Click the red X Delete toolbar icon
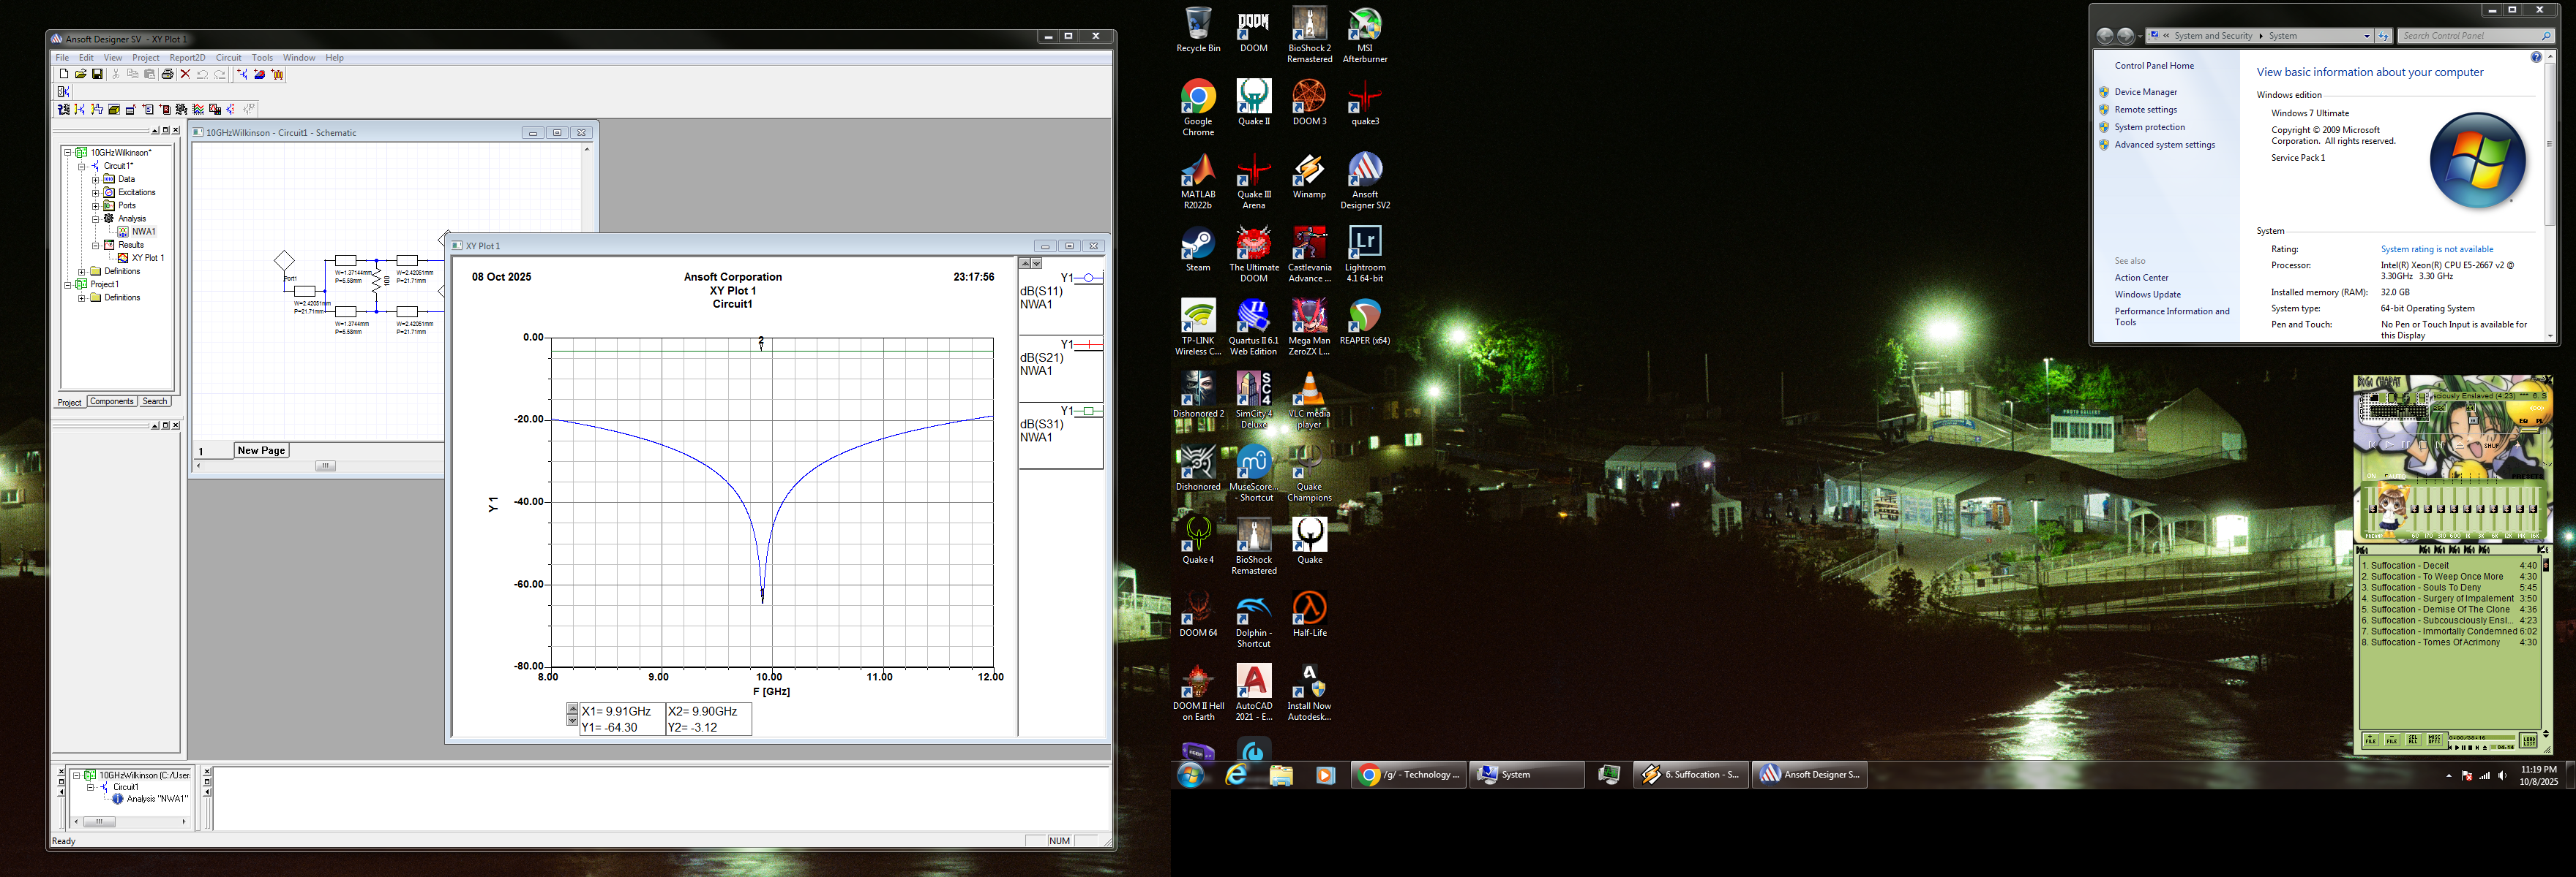The width and height of the screenshot is (2576, 877). (x=186, y=74)
